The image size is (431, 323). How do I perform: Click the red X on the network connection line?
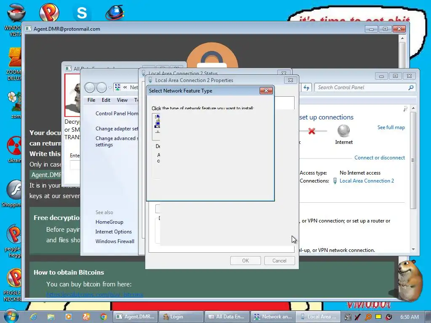point(311,131)
